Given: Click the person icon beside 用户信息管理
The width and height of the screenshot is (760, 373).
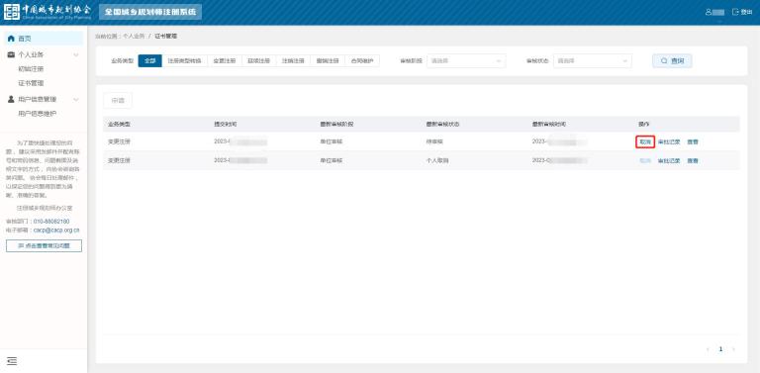Looking at the screenshot, I should point(11,99).
